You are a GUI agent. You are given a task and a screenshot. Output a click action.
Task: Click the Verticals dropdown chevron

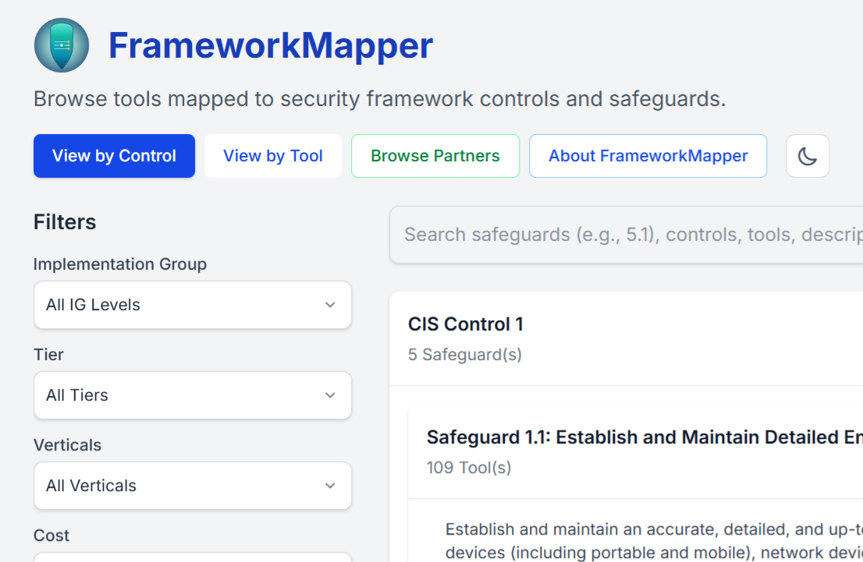tap(330, 486)
